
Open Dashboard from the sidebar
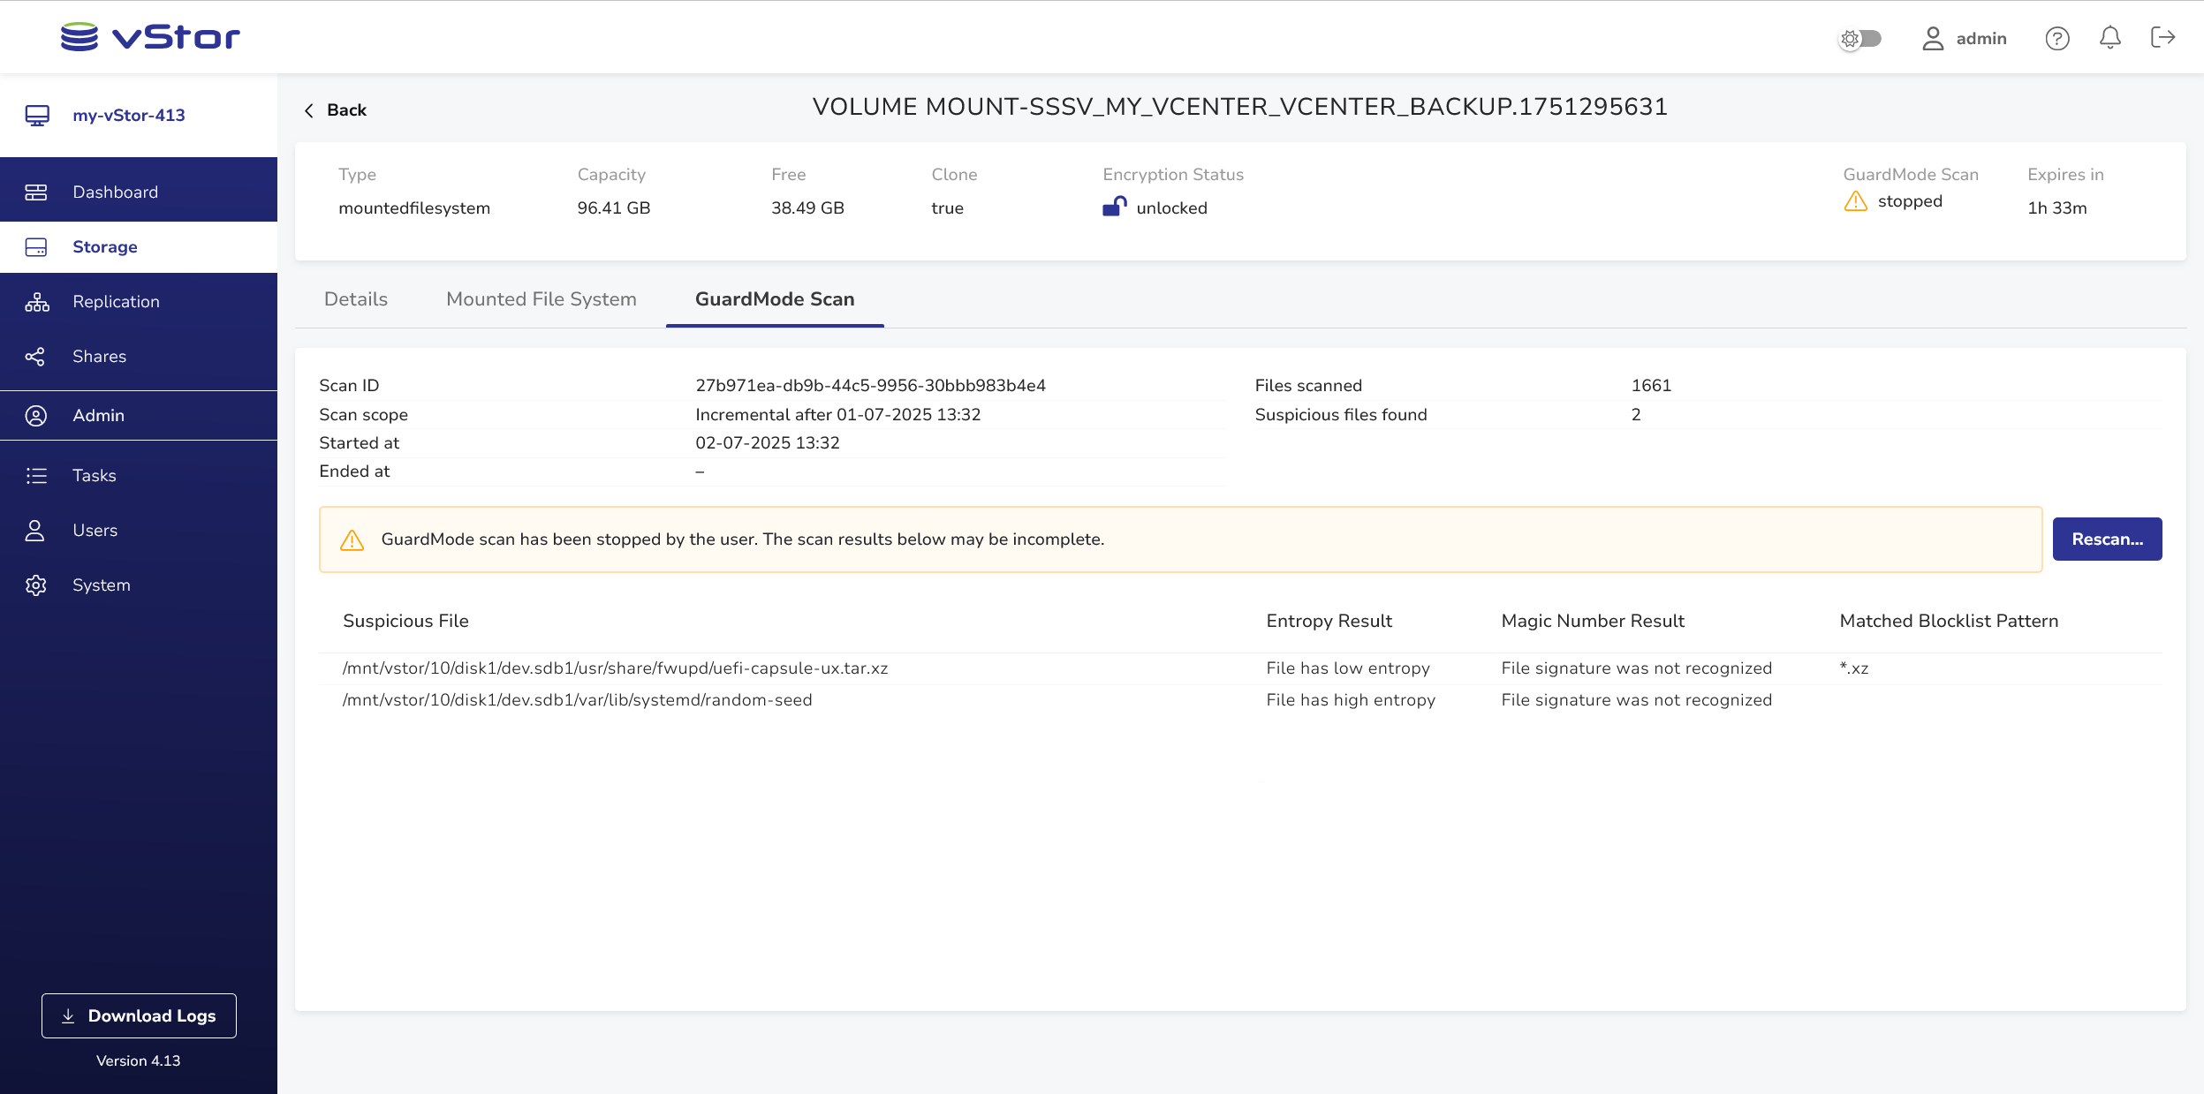tap(115, 192)
